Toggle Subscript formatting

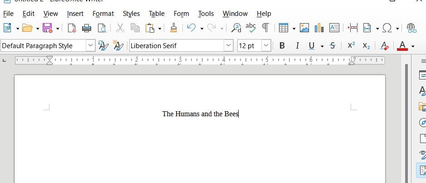click(366, 46)
